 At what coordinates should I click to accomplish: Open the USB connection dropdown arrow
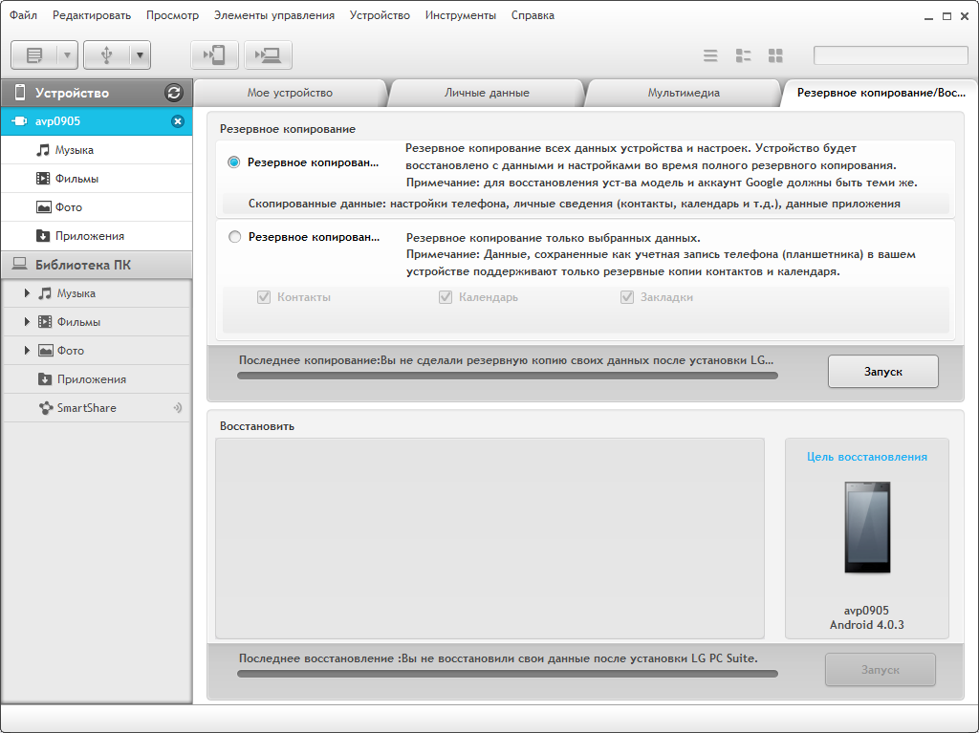click(140, 55)
